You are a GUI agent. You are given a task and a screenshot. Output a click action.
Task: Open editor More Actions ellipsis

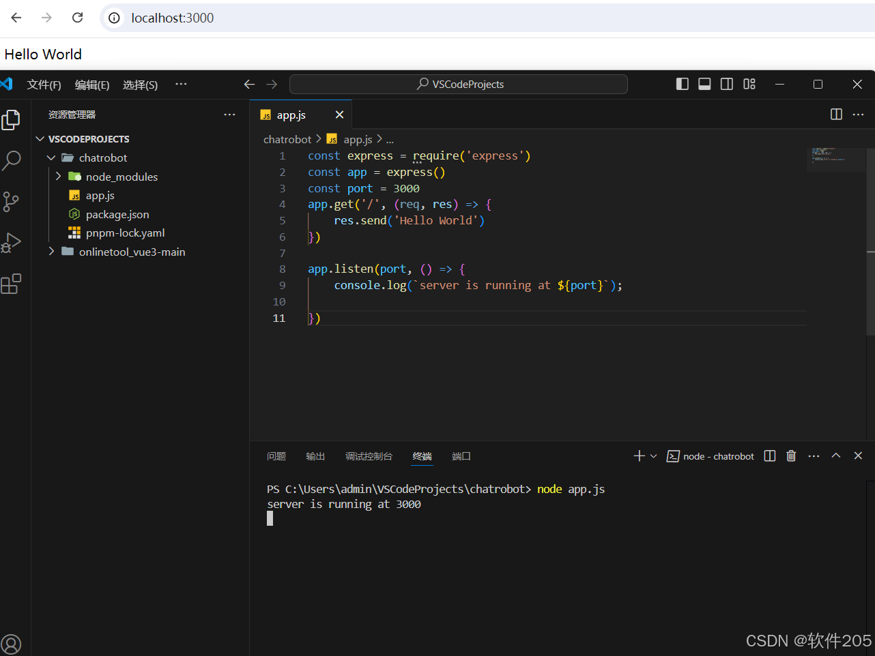859,115
